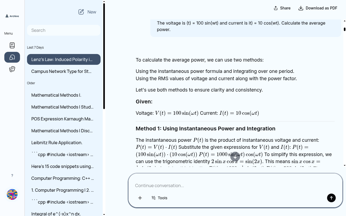Viewport: 346px width, 216px height.
Task: Click Download as PDF
Action: pyautogui.click(x=318, y=8)
